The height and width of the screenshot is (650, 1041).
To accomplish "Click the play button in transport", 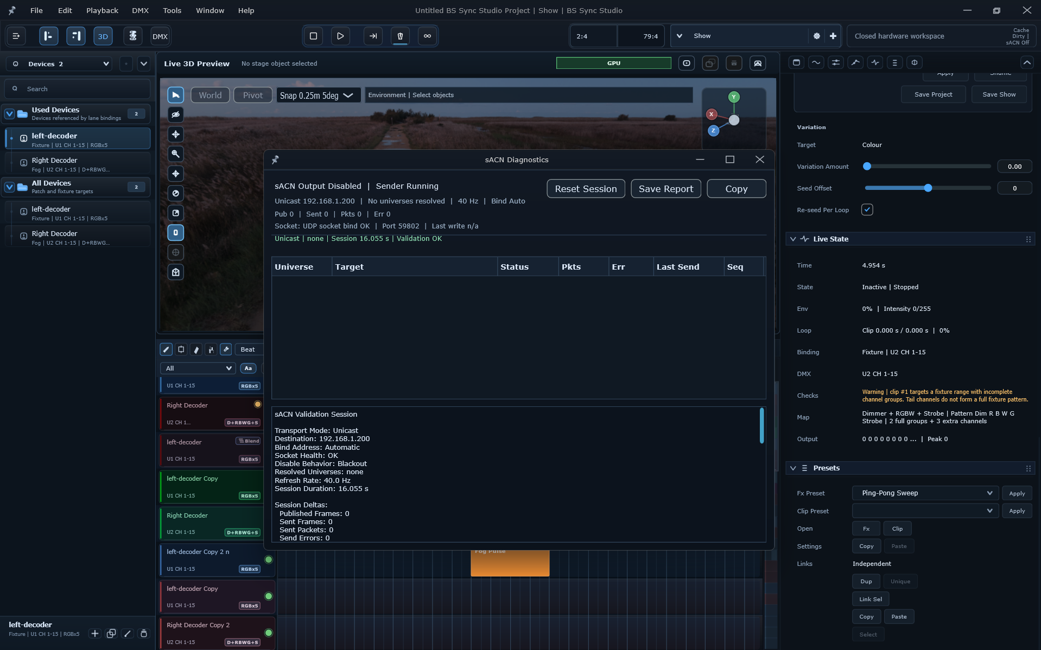I will 340,36.
